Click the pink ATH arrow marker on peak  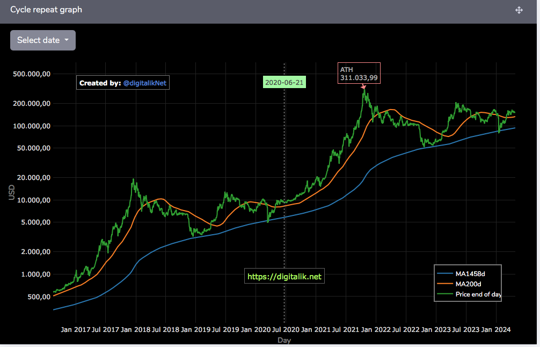click(363, 87)
